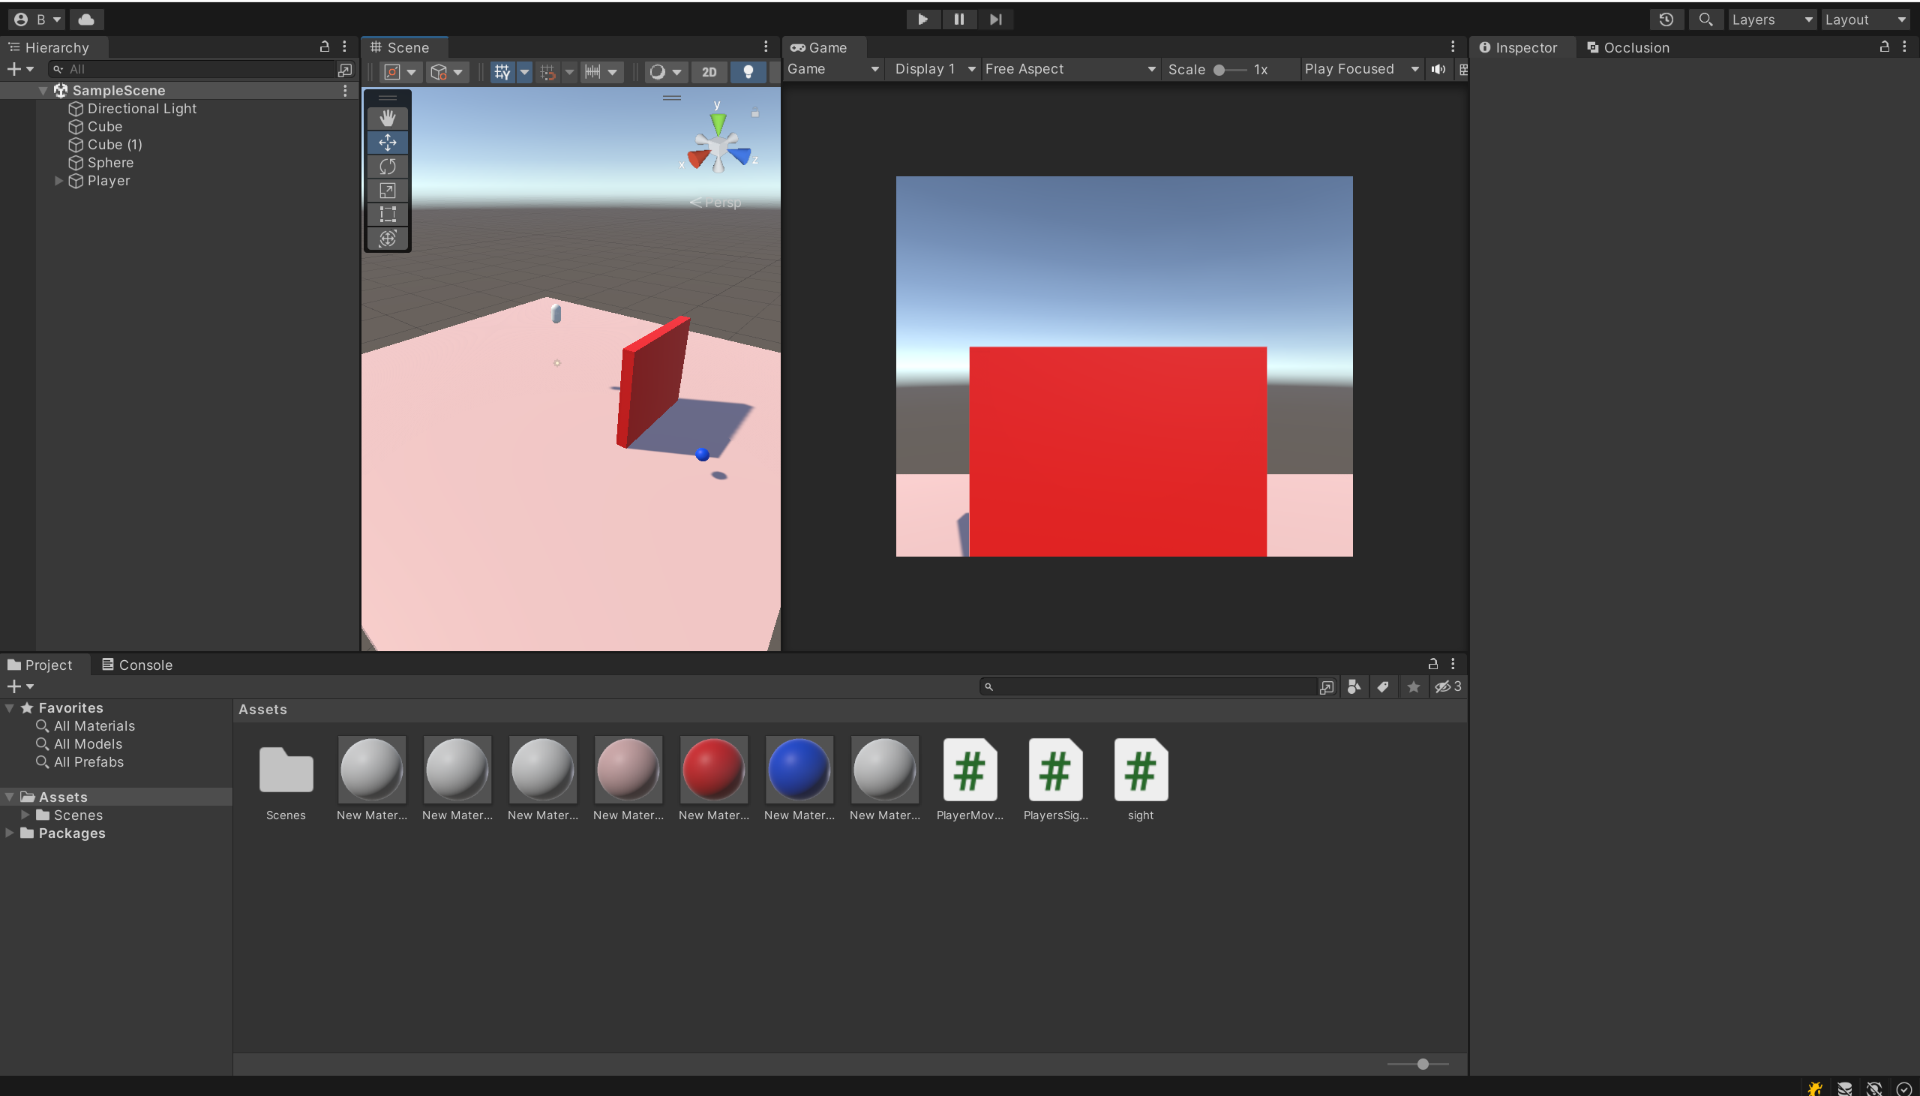Select the Rect tool
The width and height of the screenshot is (1920, 1096).
(x=388, y=214)
